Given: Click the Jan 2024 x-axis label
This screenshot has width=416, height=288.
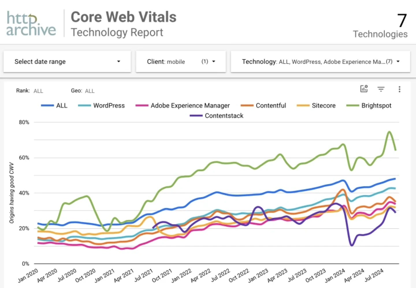Looking at the screenshot, I should pyautogui.click(x=335, y=275).
